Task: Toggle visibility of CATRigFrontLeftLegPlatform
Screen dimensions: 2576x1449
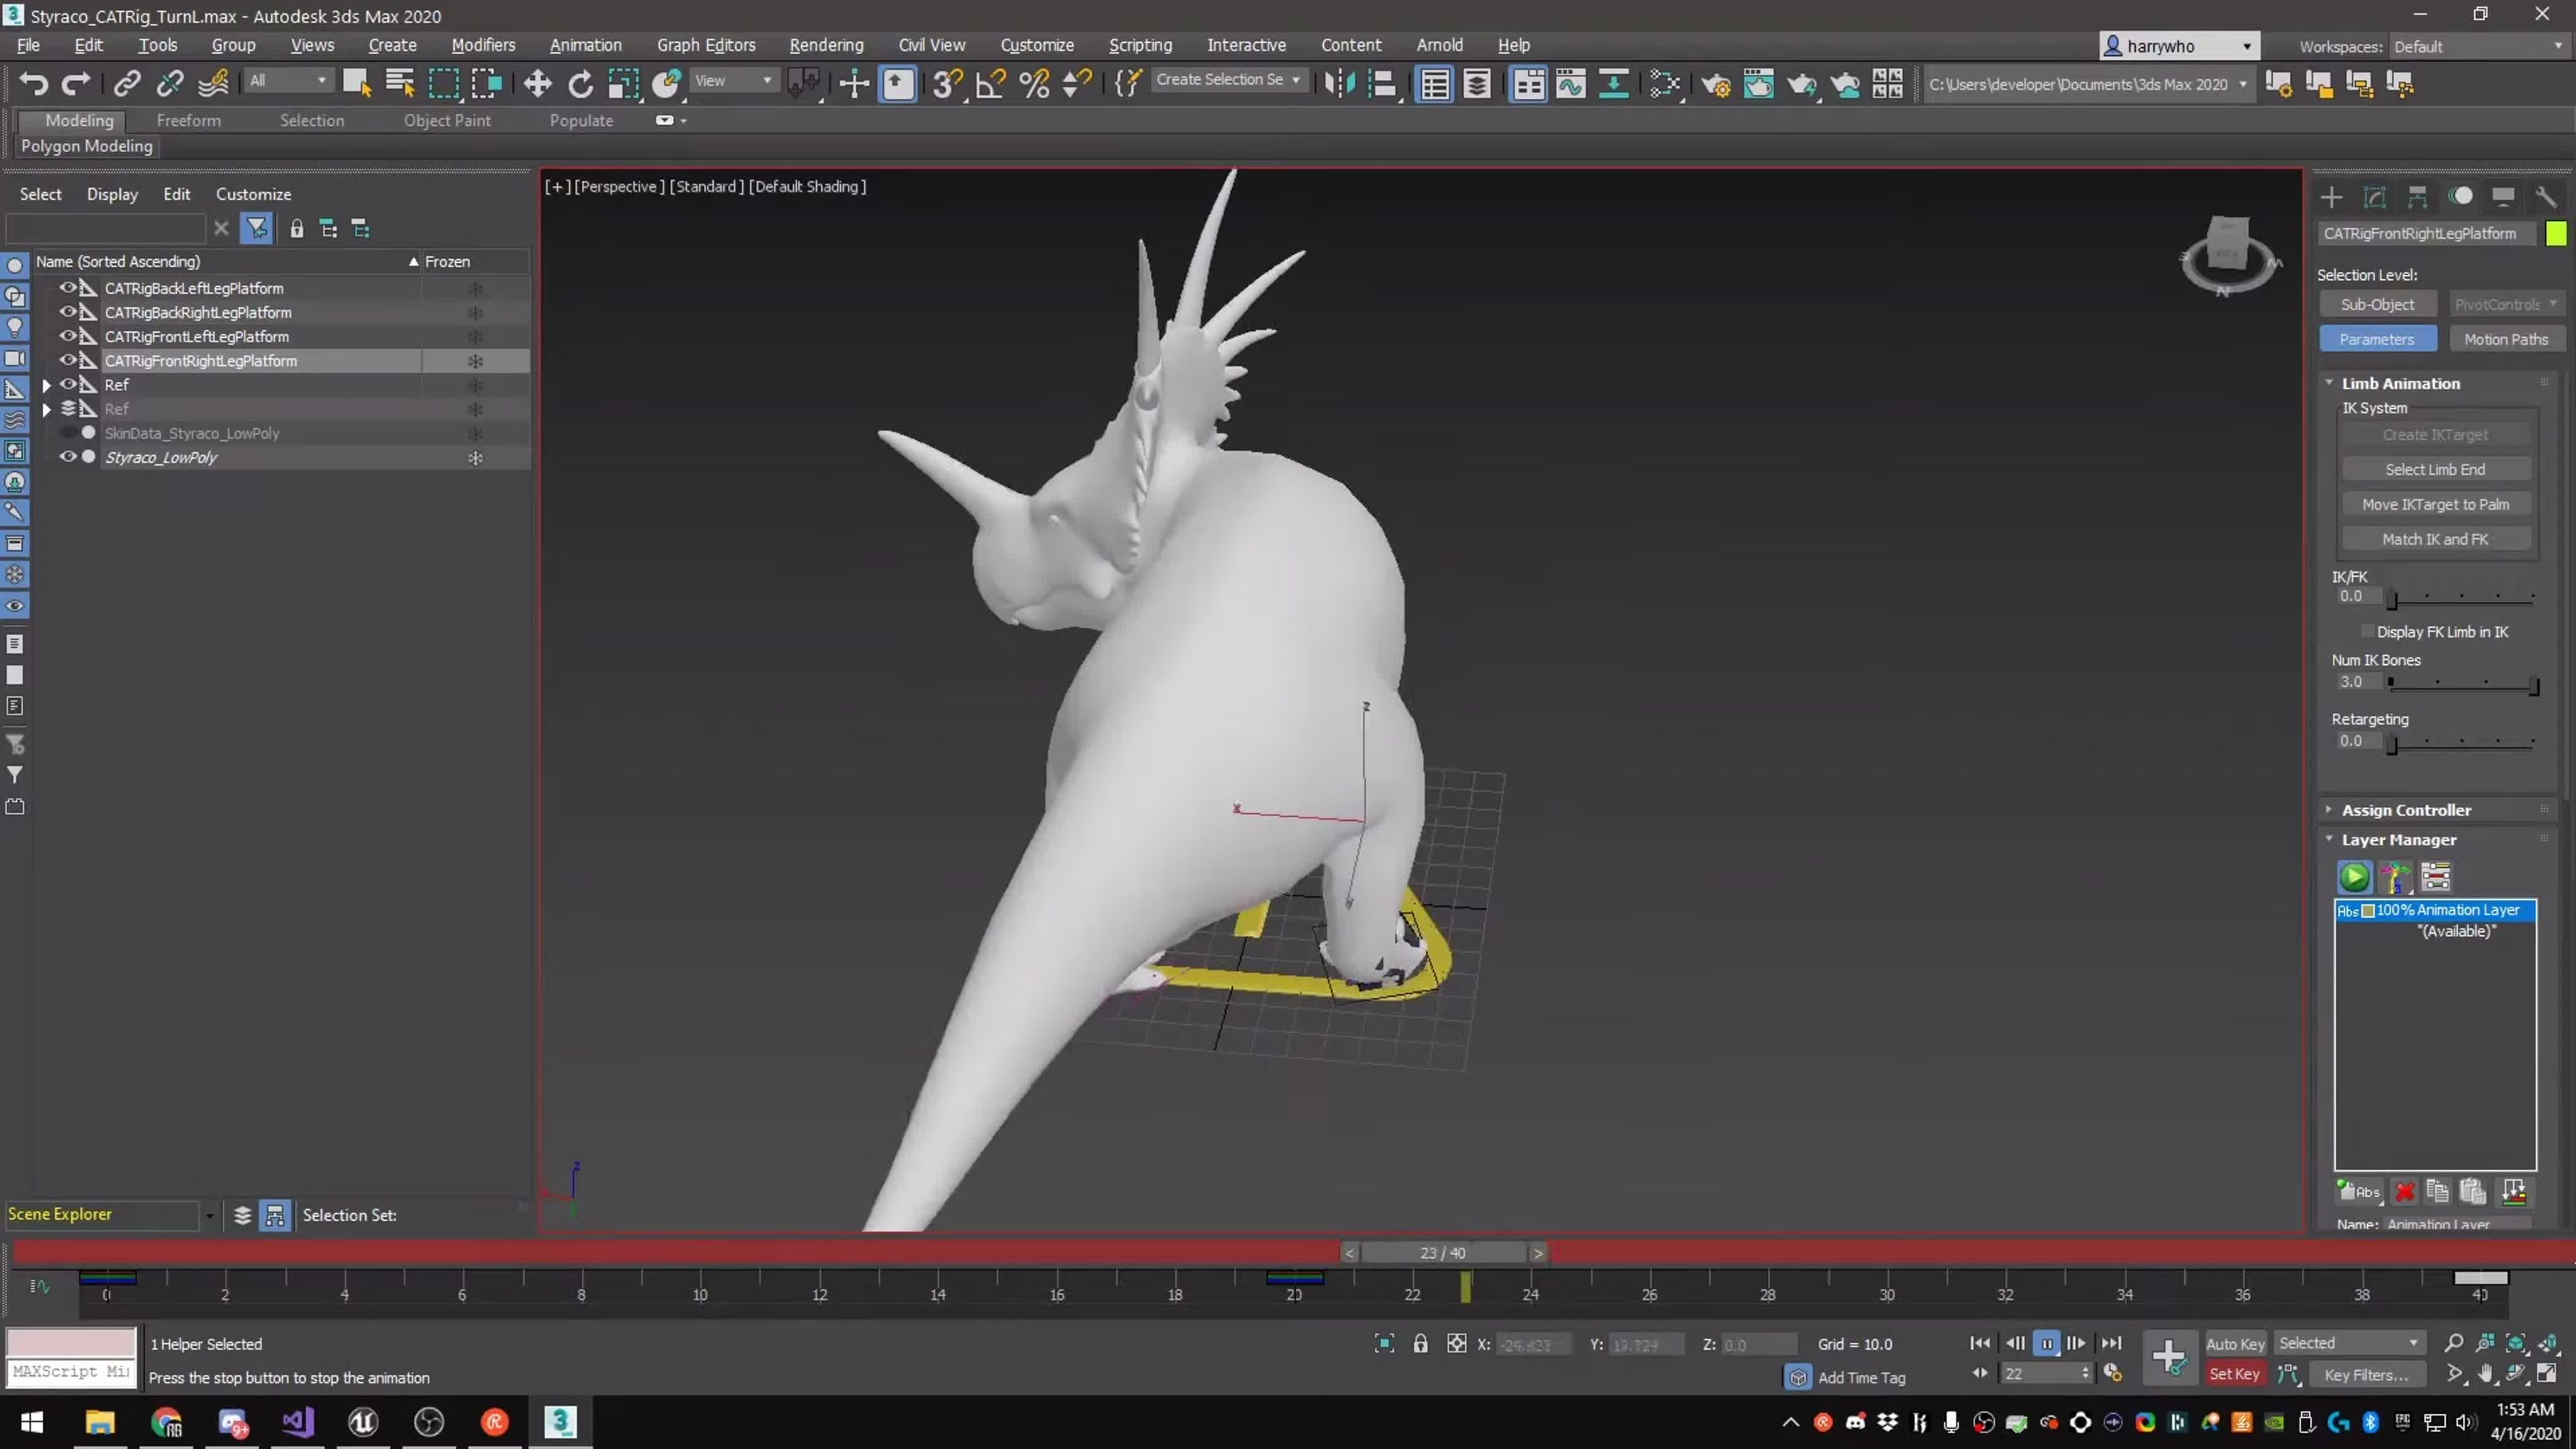Action: pos(68,336)
